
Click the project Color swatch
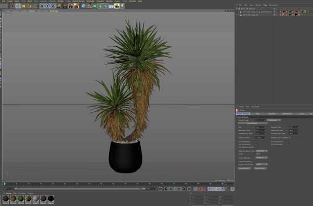point(258,154)
